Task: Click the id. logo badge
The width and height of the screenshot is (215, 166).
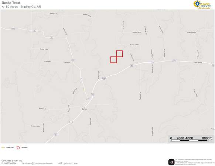Action: click(171, 162)
